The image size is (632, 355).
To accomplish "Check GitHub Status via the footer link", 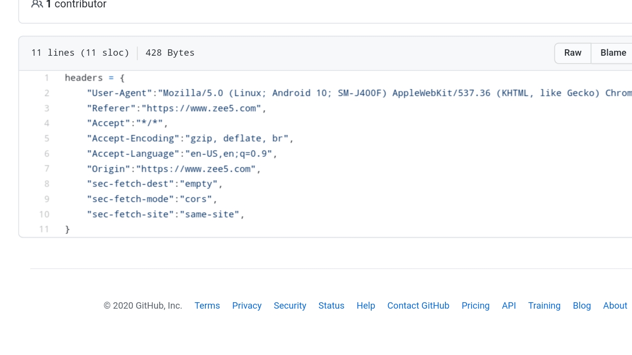I will click(331, 306).
